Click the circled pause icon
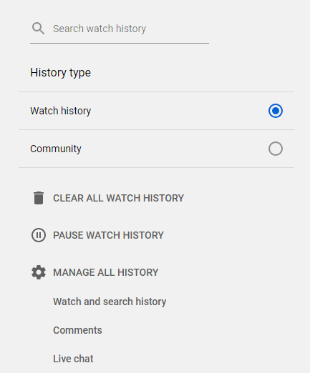 (39, 235)
